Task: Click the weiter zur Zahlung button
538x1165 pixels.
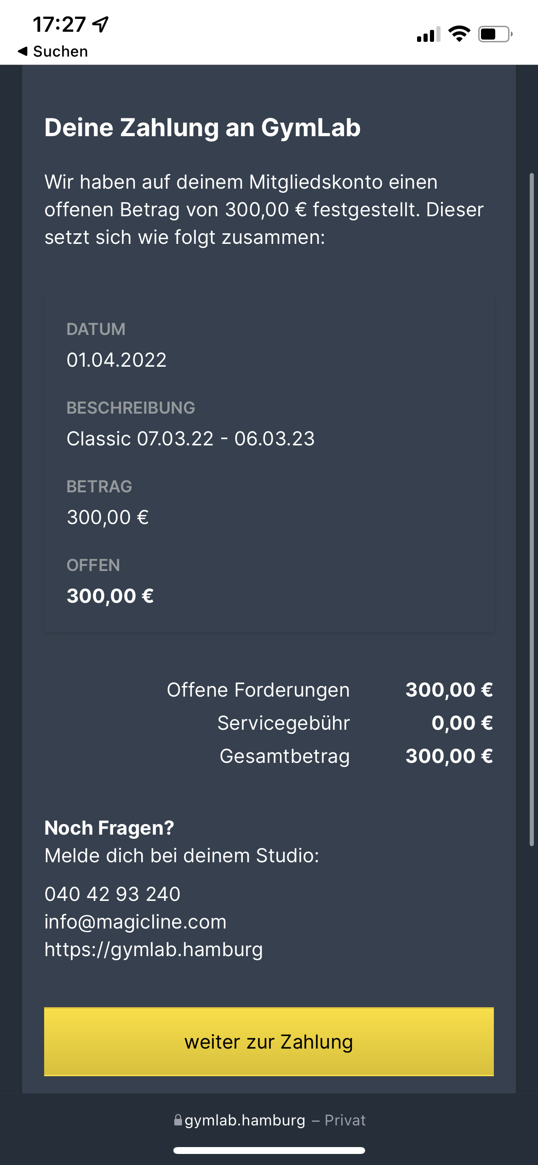Action: [269, 1042]
